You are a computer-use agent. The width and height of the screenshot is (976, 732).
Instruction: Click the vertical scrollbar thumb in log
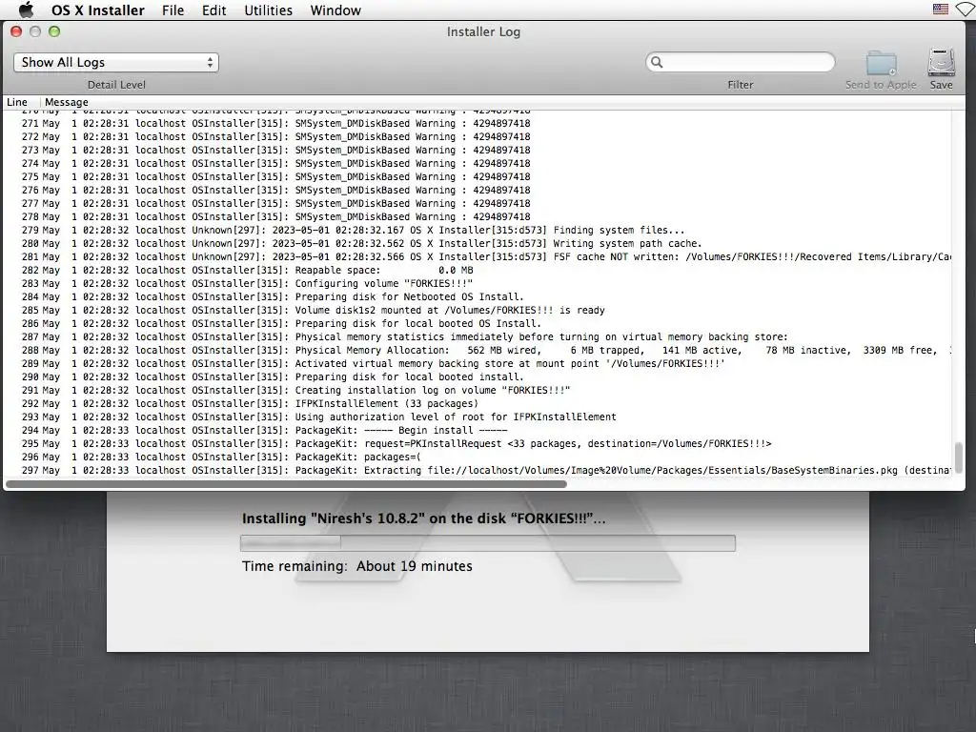(x=959, y=457)
